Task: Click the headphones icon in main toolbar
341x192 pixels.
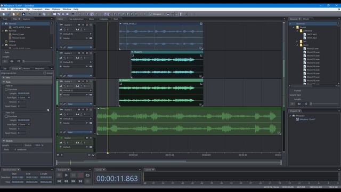Action: tap(73, 14)
